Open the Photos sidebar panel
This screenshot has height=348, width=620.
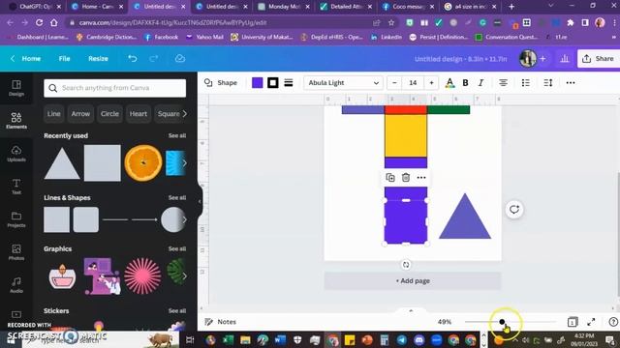pyautogui.click(x=16, y=251)
